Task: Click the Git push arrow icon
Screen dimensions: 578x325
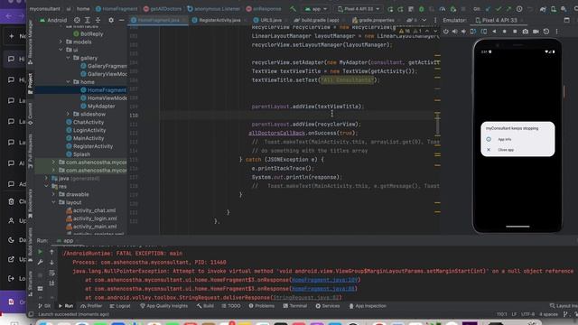Action: (508, 9)
